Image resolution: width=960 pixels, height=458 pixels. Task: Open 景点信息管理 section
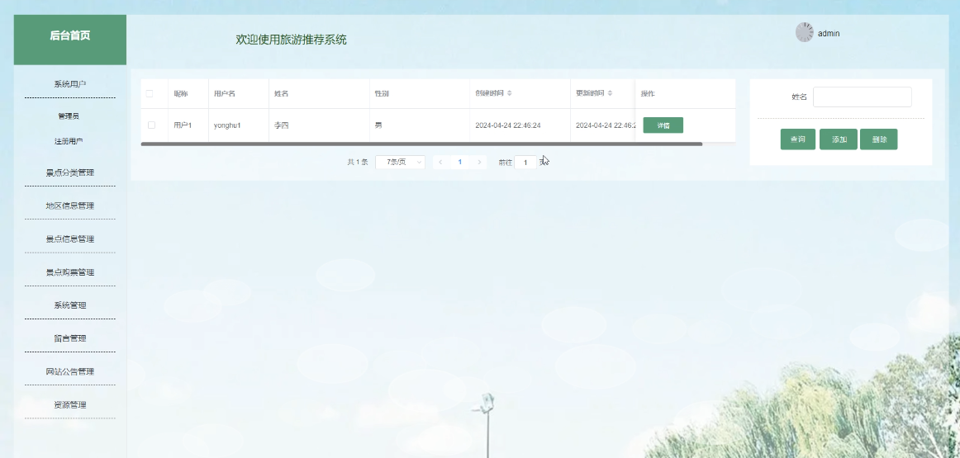pos(69,239)
